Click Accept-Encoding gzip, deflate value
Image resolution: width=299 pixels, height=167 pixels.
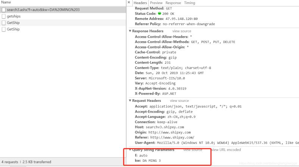click(x=180, y=112)
